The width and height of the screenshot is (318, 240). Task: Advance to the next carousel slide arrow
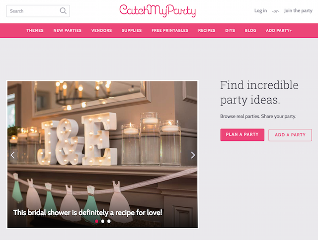pyautogui.click(x=193, y=155)
